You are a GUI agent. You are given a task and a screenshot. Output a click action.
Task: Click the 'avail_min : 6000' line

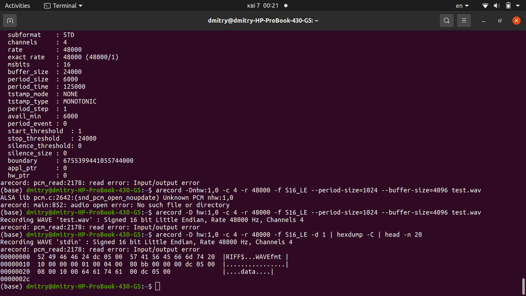(x=43, y=116)
